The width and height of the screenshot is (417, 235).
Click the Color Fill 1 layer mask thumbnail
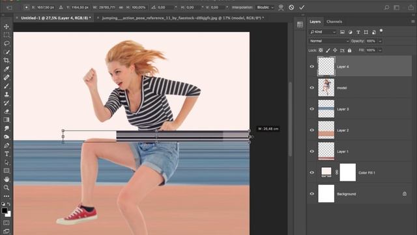coord(347,172)
